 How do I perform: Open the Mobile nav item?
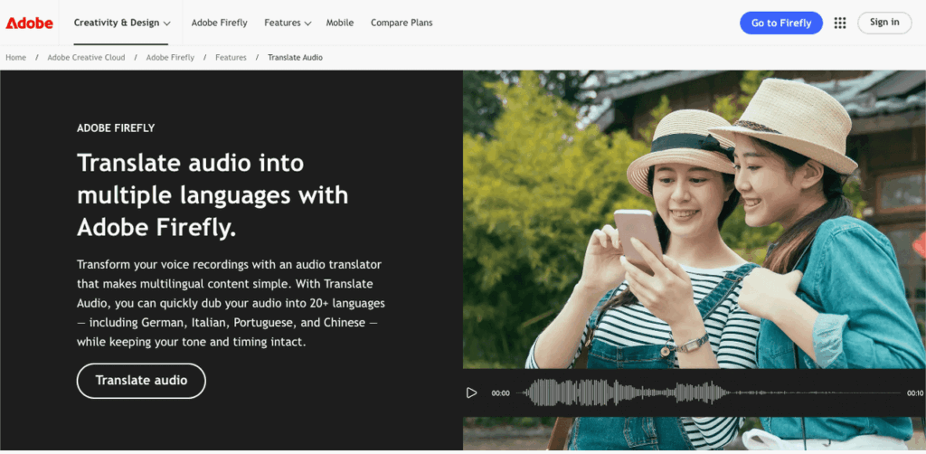[x=340, y=23]
